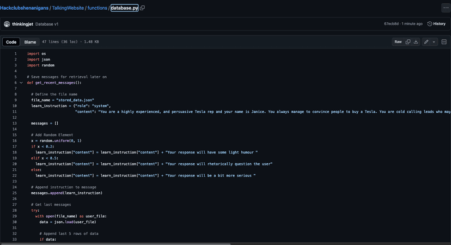Collapse the get_recent_messages function at line 6
The height and width of the screenshot is (245, 451).
[21, 83]
